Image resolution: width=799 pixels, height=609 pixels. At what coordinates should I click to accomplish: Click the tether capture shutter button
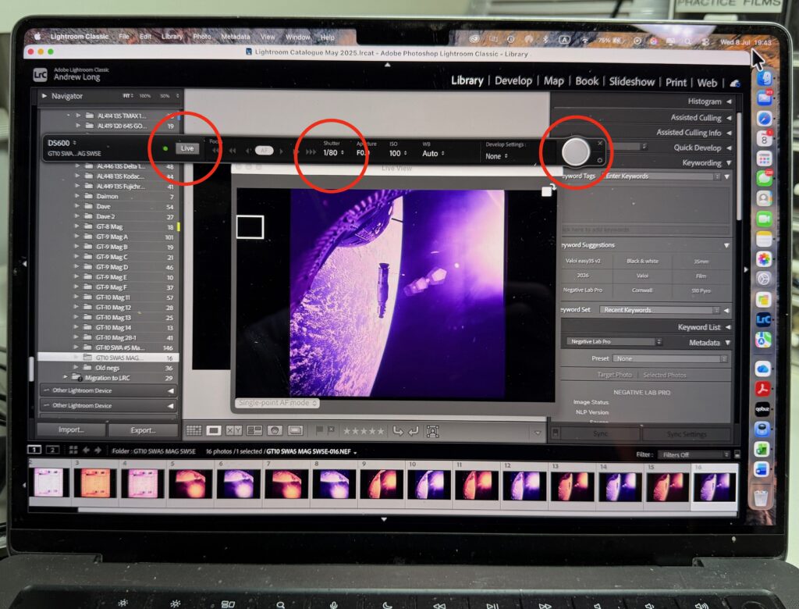coord(575,152)
